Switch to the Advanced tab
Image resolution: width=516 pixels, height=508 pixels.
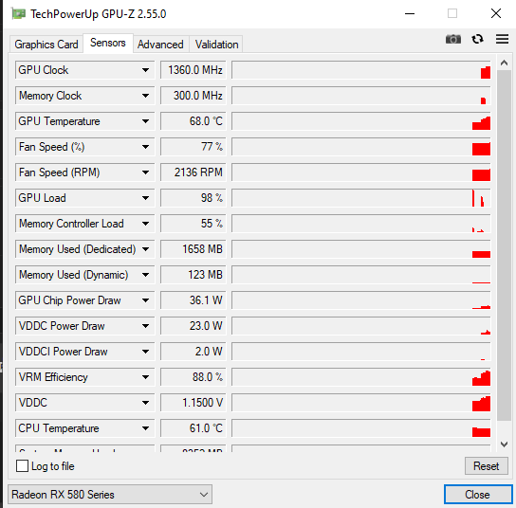click(160, 44)
